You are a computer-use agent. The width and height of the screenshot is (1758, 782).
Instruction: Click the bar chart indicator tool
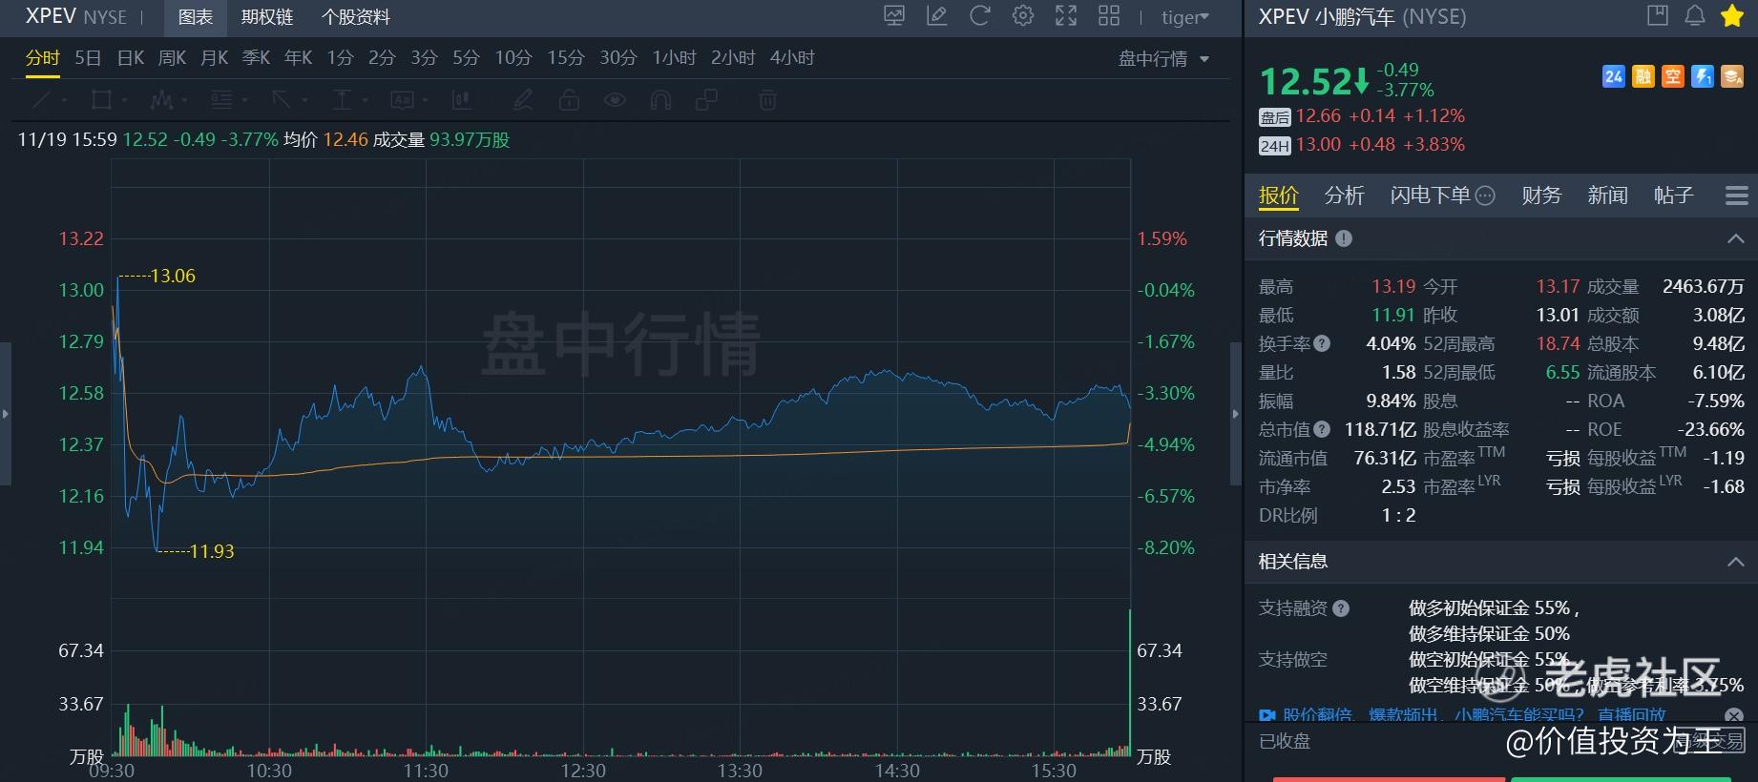[x=462, y=99]
